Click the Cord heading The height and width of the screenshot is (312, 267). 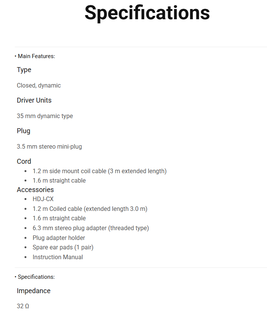[x=24, y=161]
